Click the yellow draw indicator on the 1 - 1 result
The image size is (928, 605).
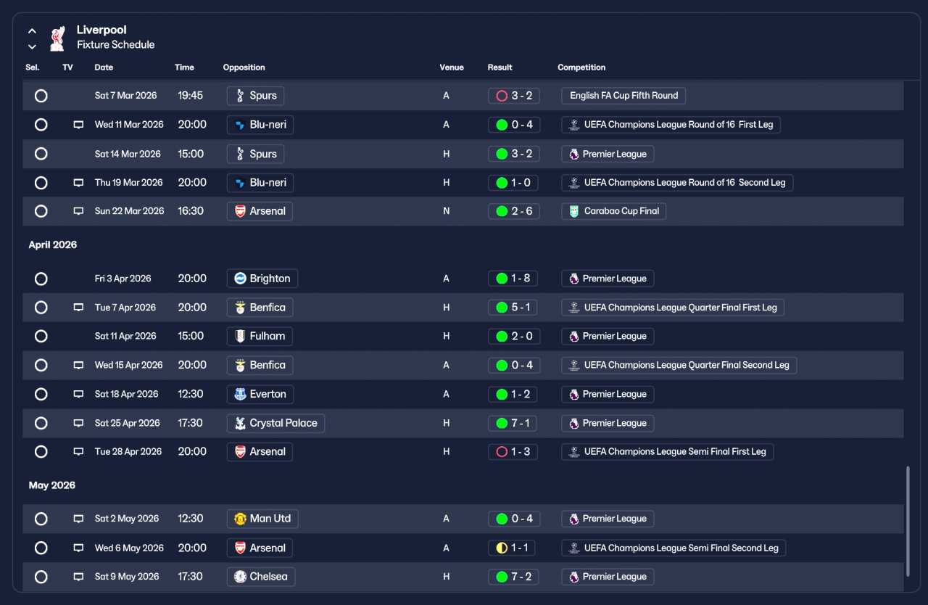[x=502, y=548]
